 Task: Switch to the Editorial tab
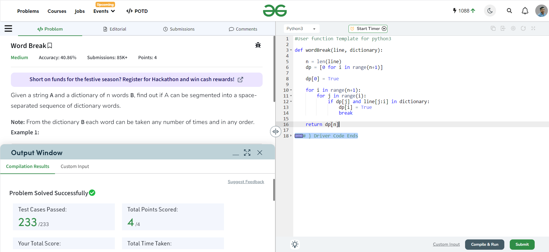click(x=115, y=29)
